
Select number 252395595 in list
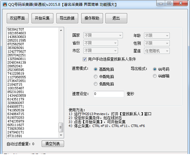16,70
